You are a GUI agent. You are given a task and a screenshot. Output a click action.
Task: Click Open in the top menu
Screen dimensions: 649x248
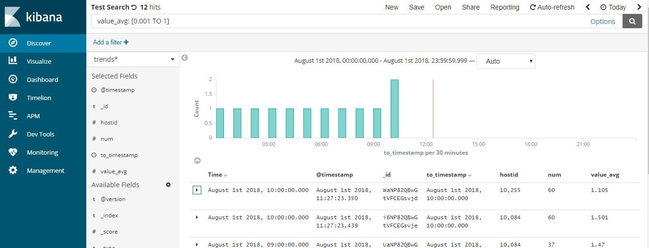pyautogui.click(x=443, y=7)
